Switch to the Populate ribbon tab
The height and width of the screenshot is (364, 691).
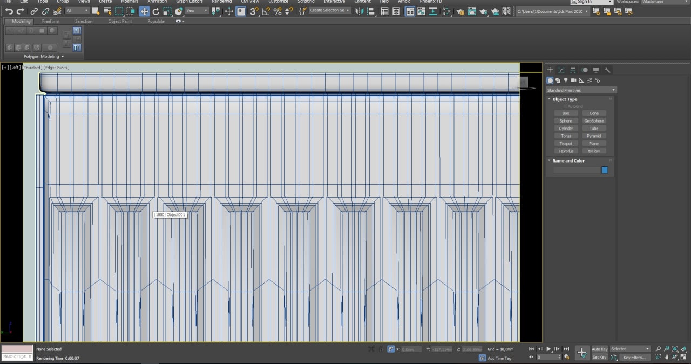[156, 21]
